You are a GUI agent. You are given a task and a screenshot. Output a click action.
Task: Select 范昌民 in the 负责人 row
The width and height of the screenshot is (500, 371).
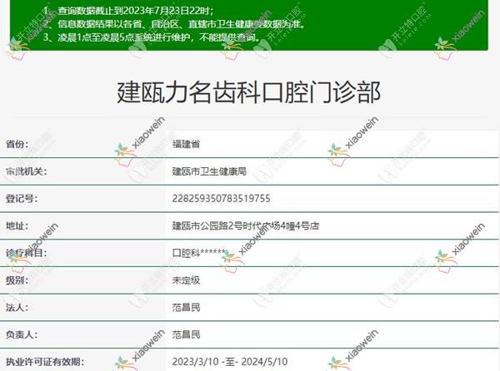[x=186, y=334]
